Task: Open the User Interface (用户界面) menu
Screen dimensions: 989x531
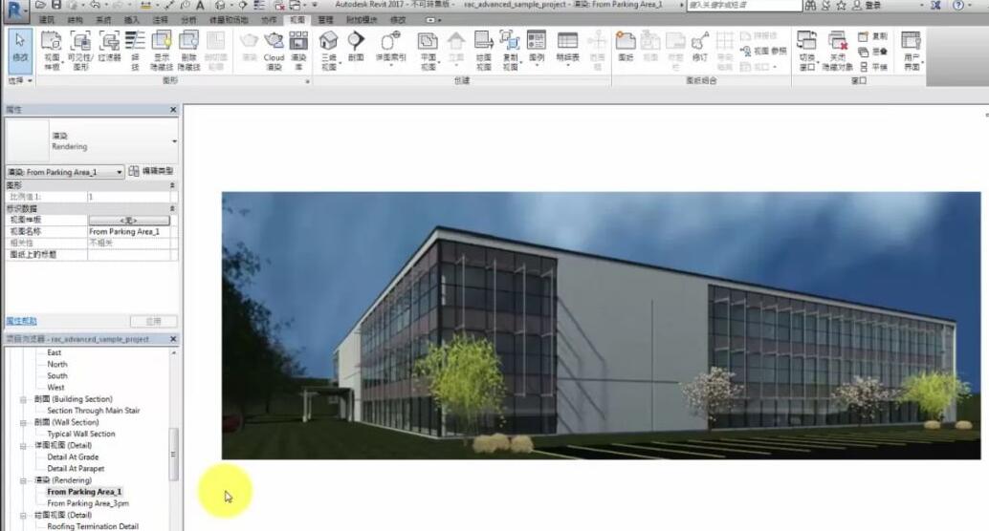Action: [x=912, y=51]
